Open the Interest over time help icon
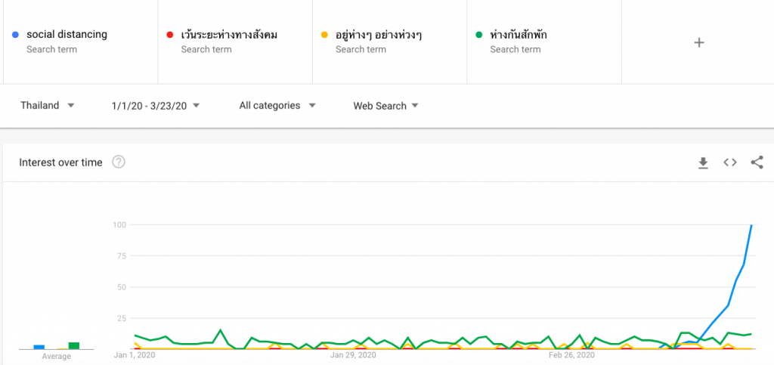The image size is (774, 365). (x=119, y=162)
